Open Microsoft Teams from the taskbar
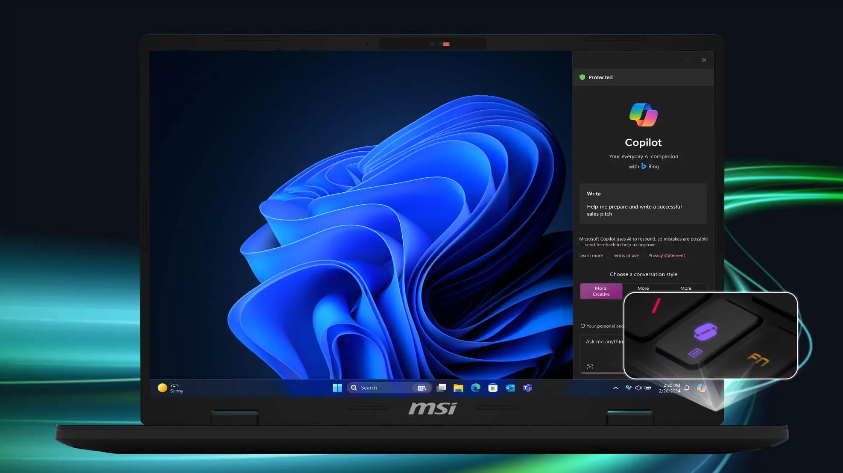The width and height of the screenshot is (843, 473). point(527,388)
